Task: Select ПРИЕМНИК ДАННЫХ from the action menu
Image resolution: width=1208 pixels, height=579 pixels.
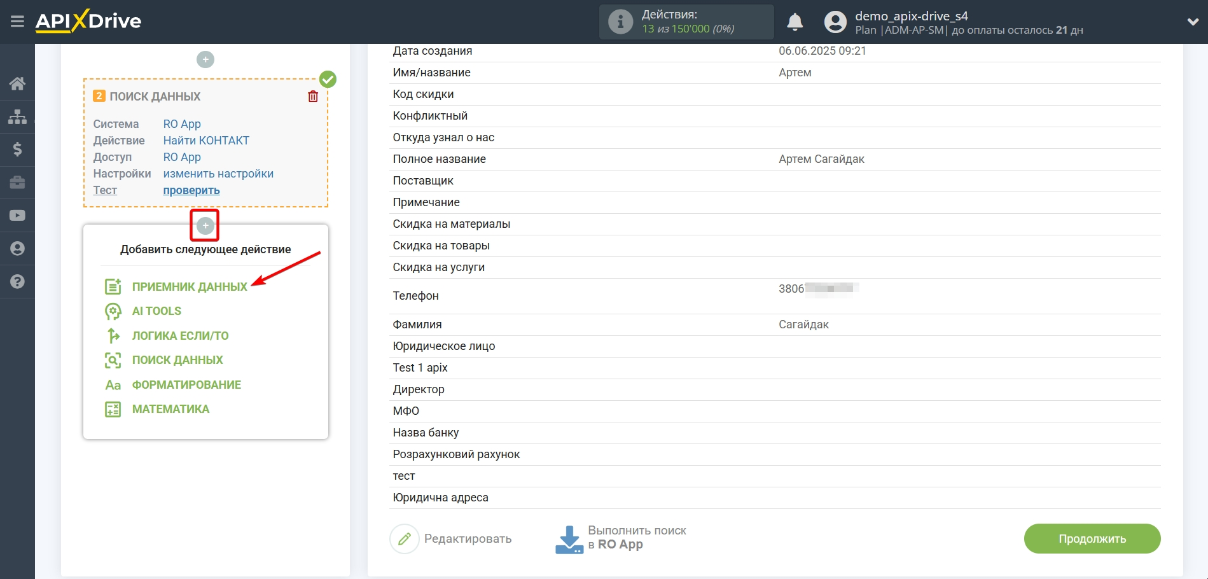Action: (x=189, y=287)
